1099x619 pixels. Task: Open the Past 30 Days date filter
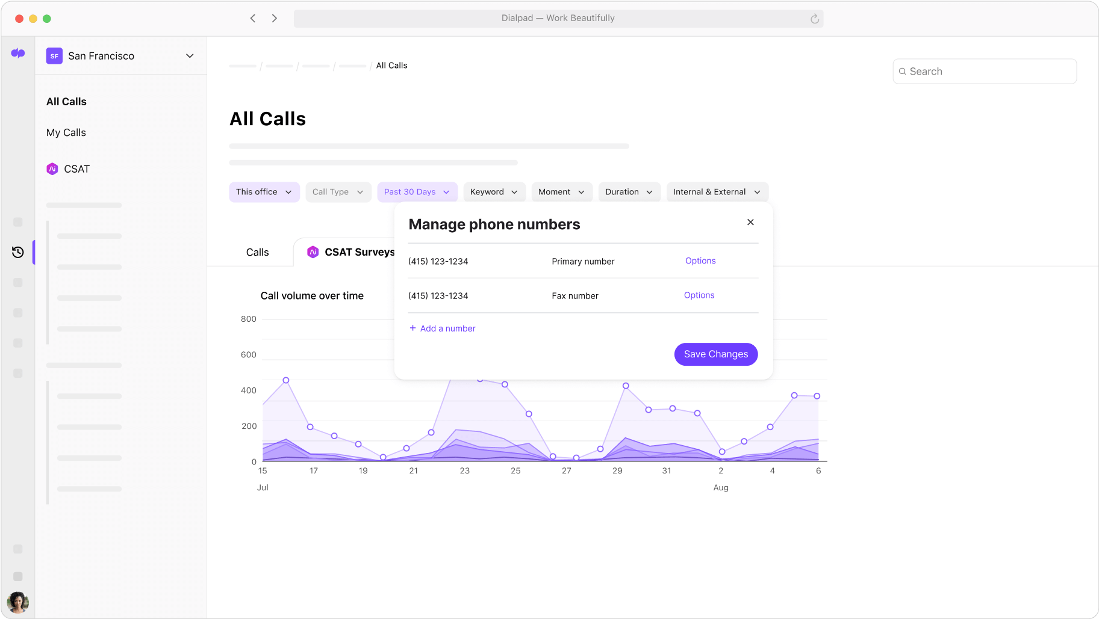(x=417, y=192)
